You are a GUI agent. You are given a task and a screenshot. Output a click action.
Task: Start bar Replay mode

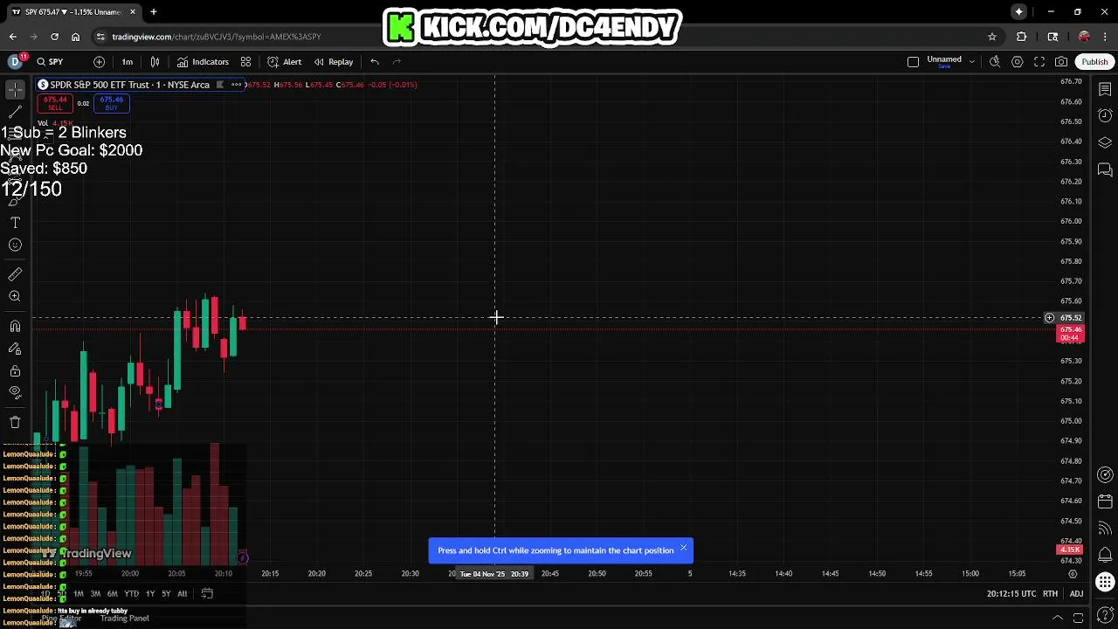coord(334,62)
